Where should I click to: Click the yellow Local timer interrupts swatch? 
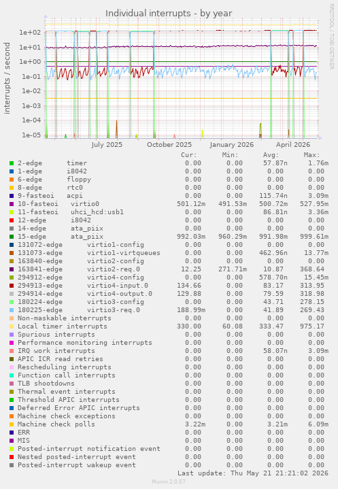point(12,326)
